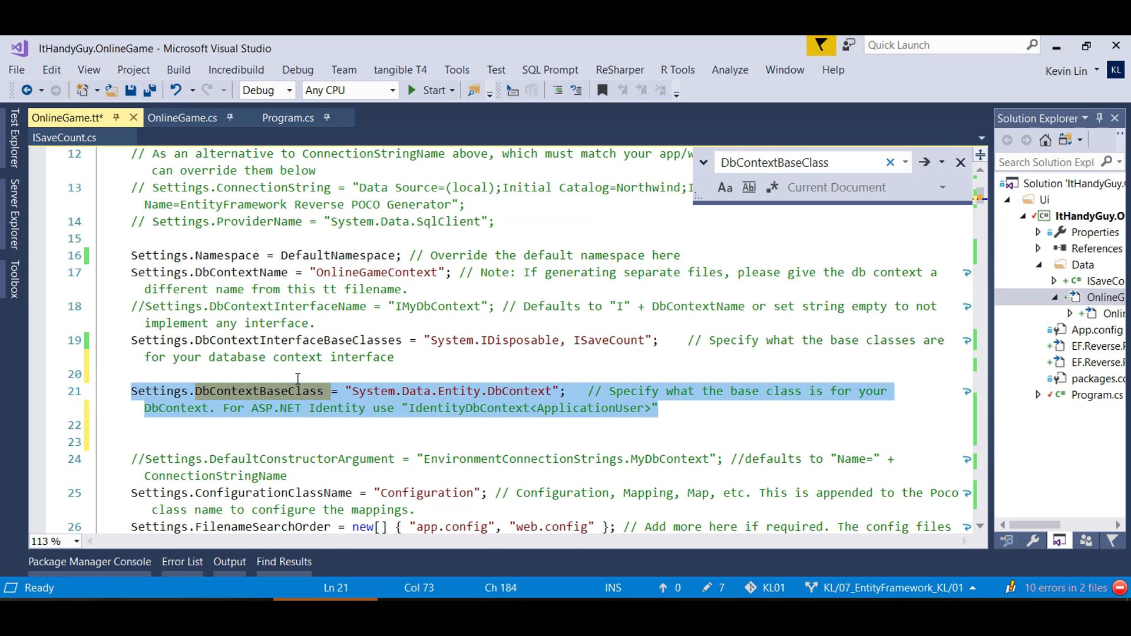Screen dimensions: 1131x636
Task: Open the Current Document search scope dropdown
Action: coord(943,187)
